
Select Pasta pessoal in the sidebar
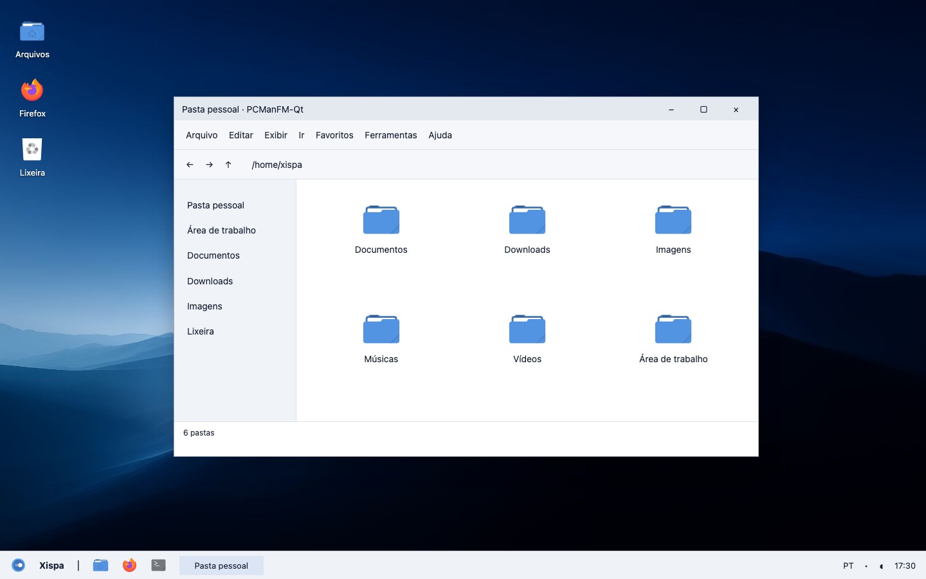coord(215,205)
